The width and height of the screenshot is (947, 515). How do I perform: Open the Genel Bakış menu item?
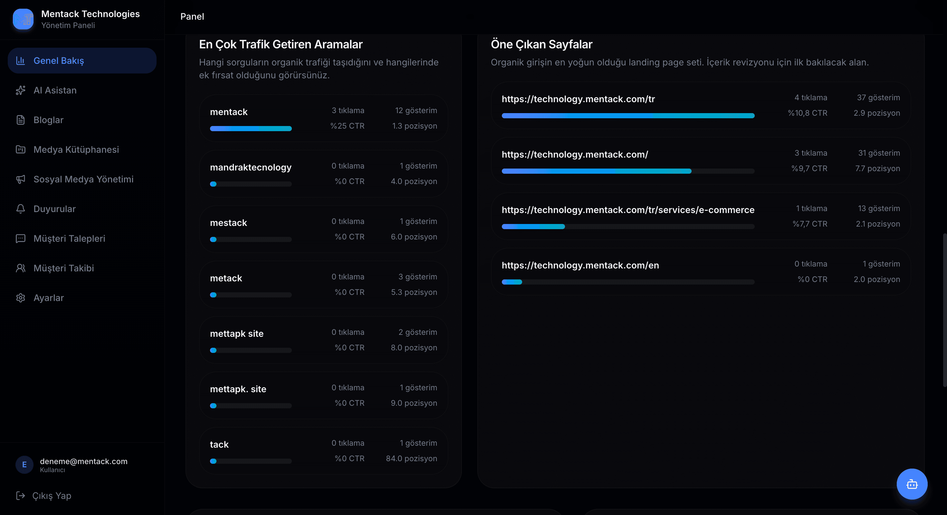[82, 61]
